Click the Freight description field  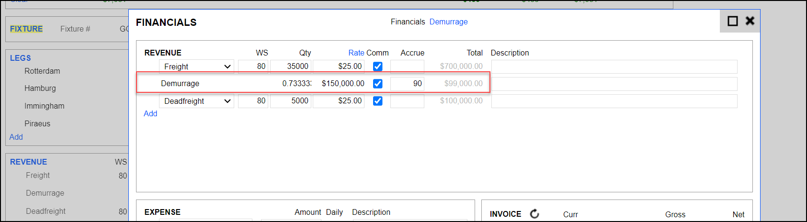click(614, 67)
